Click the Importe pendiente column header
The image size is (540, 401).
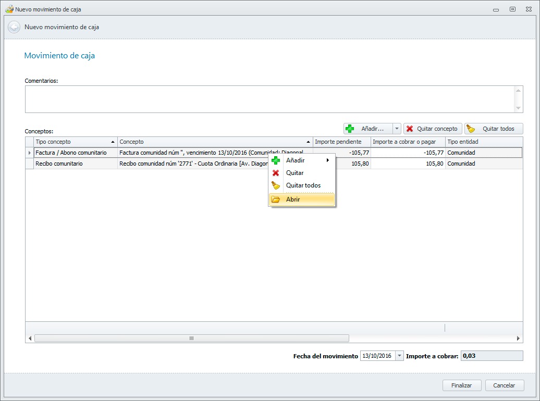coord(341,142)
